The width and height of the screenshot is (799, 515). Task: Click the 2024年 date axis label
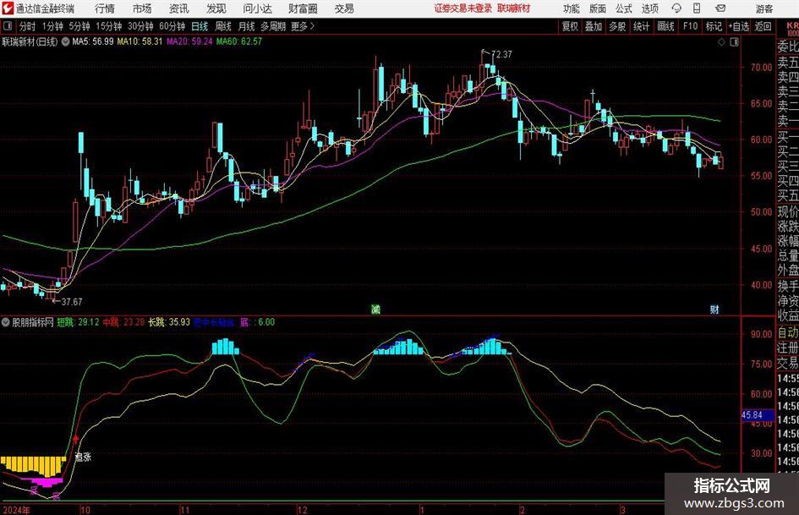(x=16, y=510)
